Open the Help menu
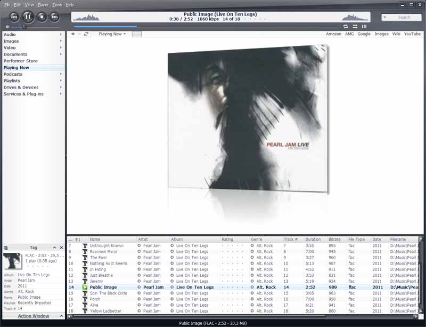This screenshot has height=327, width=426. coord(70,5)
